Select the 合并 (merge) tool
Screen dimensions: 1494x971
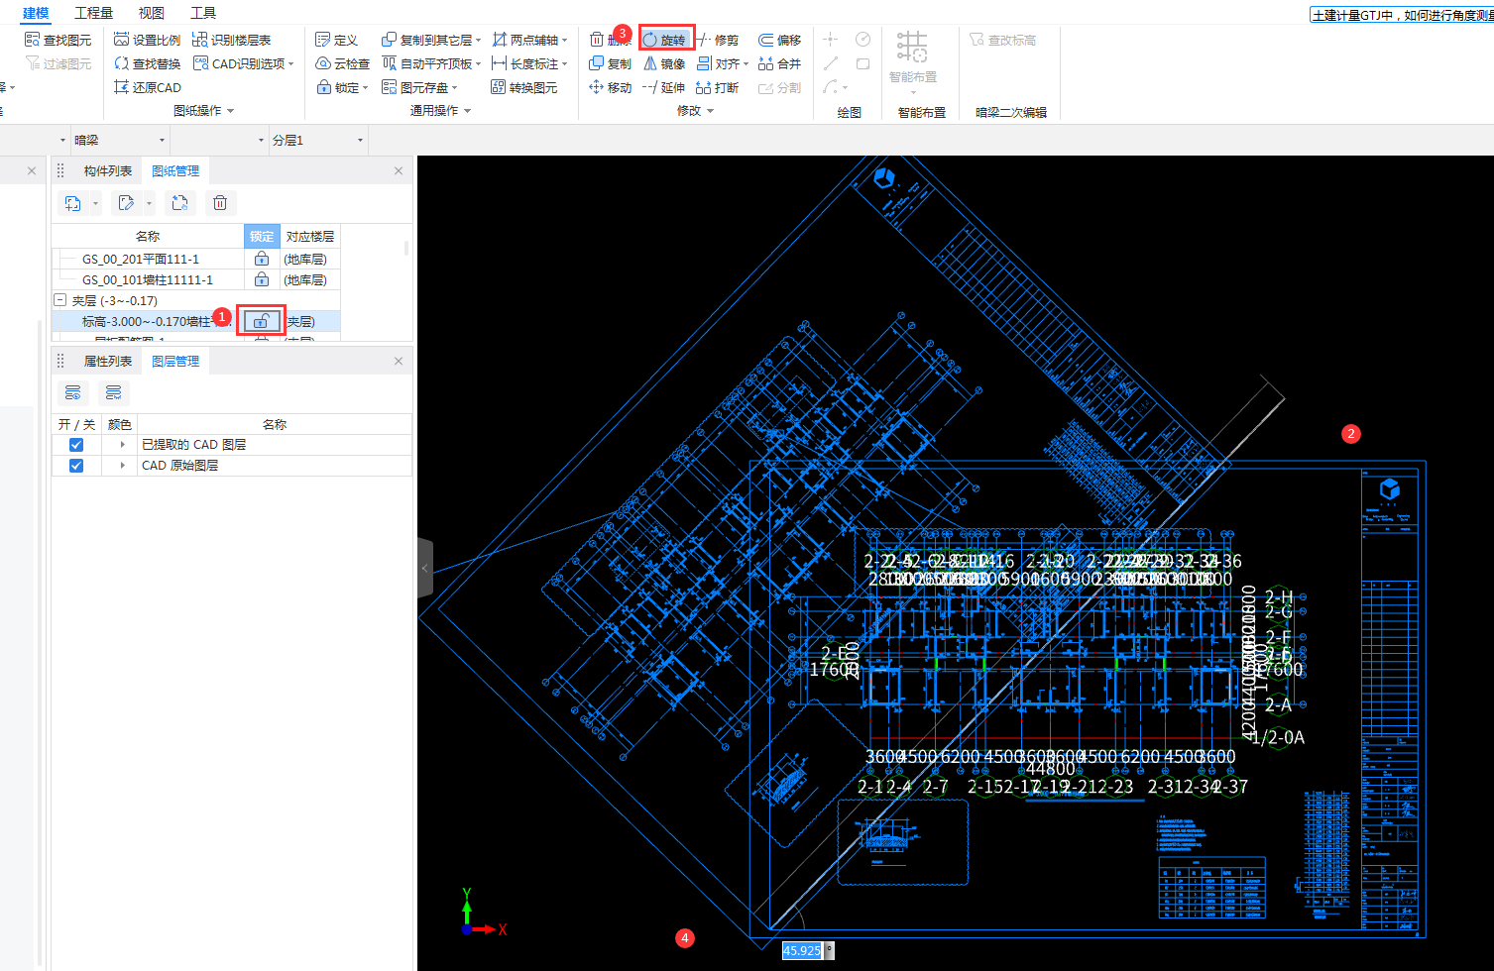779,63
